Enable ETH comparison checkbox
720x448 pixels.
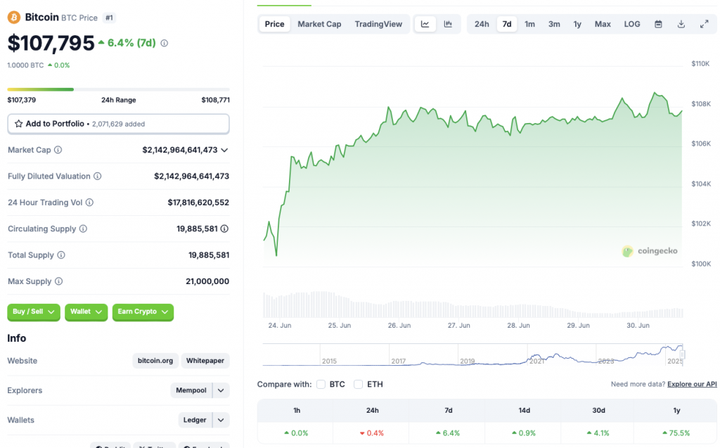tap(358, 384)
